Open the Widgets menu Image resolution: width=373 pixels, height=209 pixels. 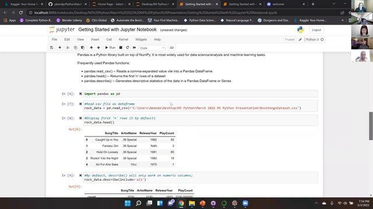click(141, 39)
